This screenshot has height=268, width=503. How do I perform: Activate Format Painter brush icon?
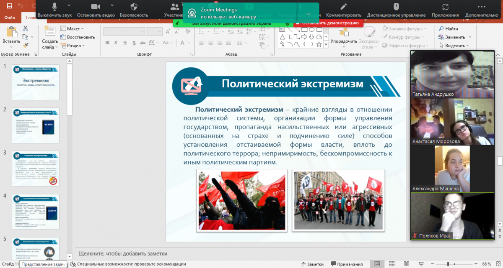click(x=26, y=45)
